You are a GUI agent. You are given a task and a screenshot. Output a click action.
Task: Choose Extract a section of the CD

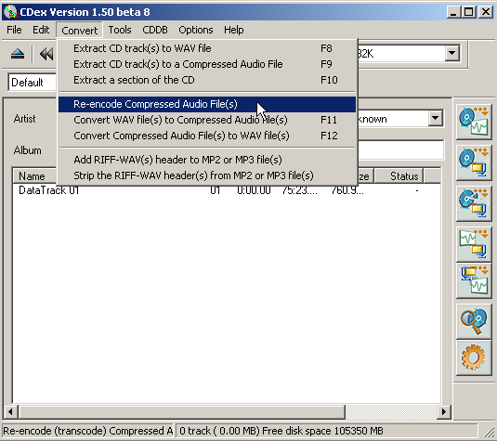click(x=207, y=80)
